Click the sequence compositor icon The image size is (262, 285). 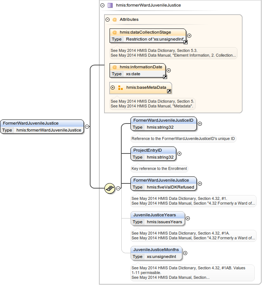(110, 189)
